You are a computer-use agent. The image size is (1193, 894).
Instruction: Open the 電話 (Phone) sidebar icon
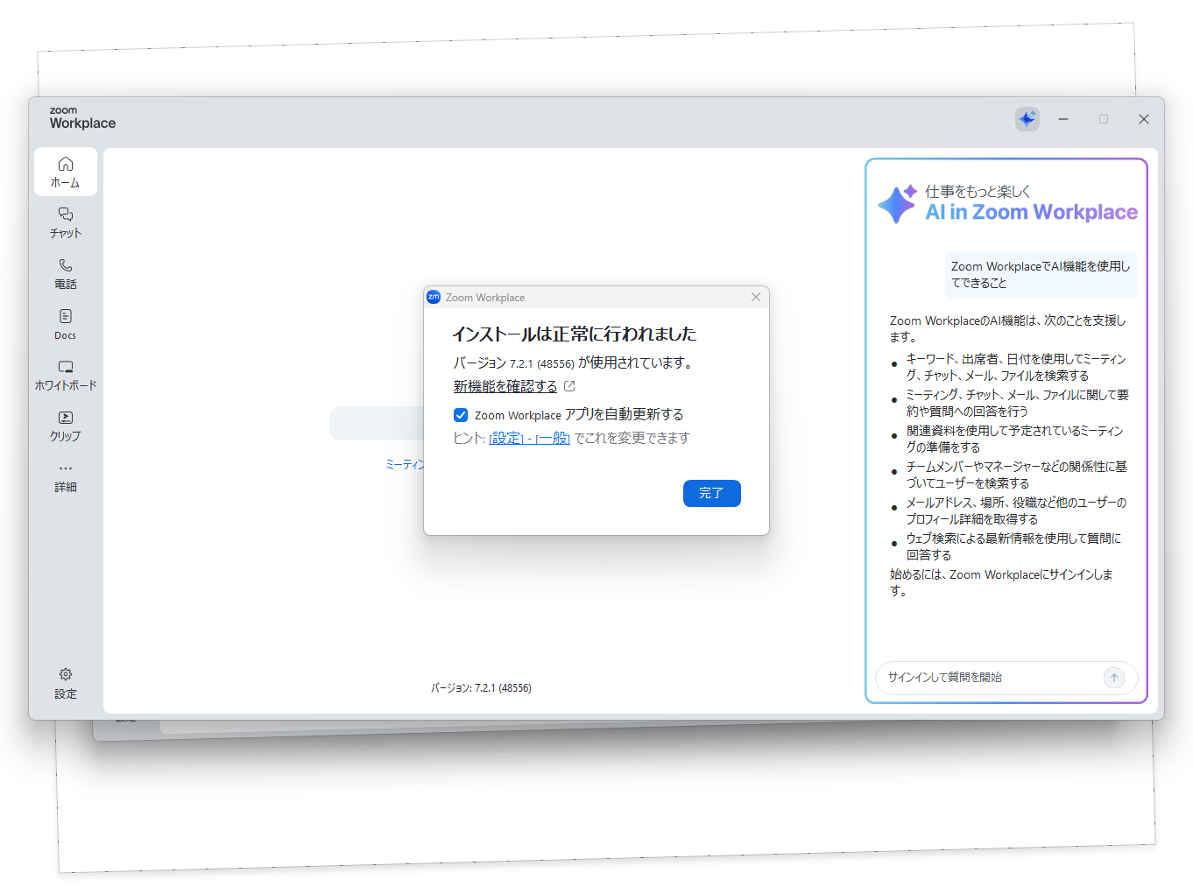(66, 273)
